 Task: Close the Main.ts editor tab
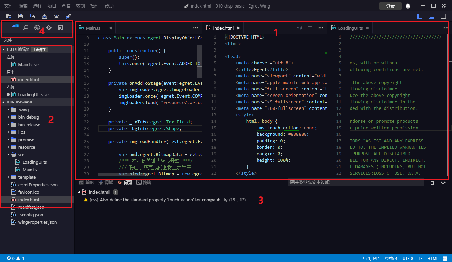[111, 28]
